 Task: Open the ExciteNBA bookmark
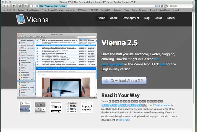coord(105,10)
